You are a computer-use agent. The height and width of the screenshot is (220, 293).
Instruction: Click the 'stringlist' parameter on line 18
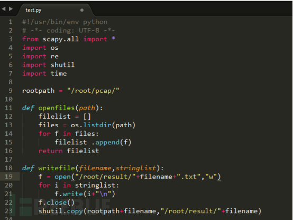136,168
